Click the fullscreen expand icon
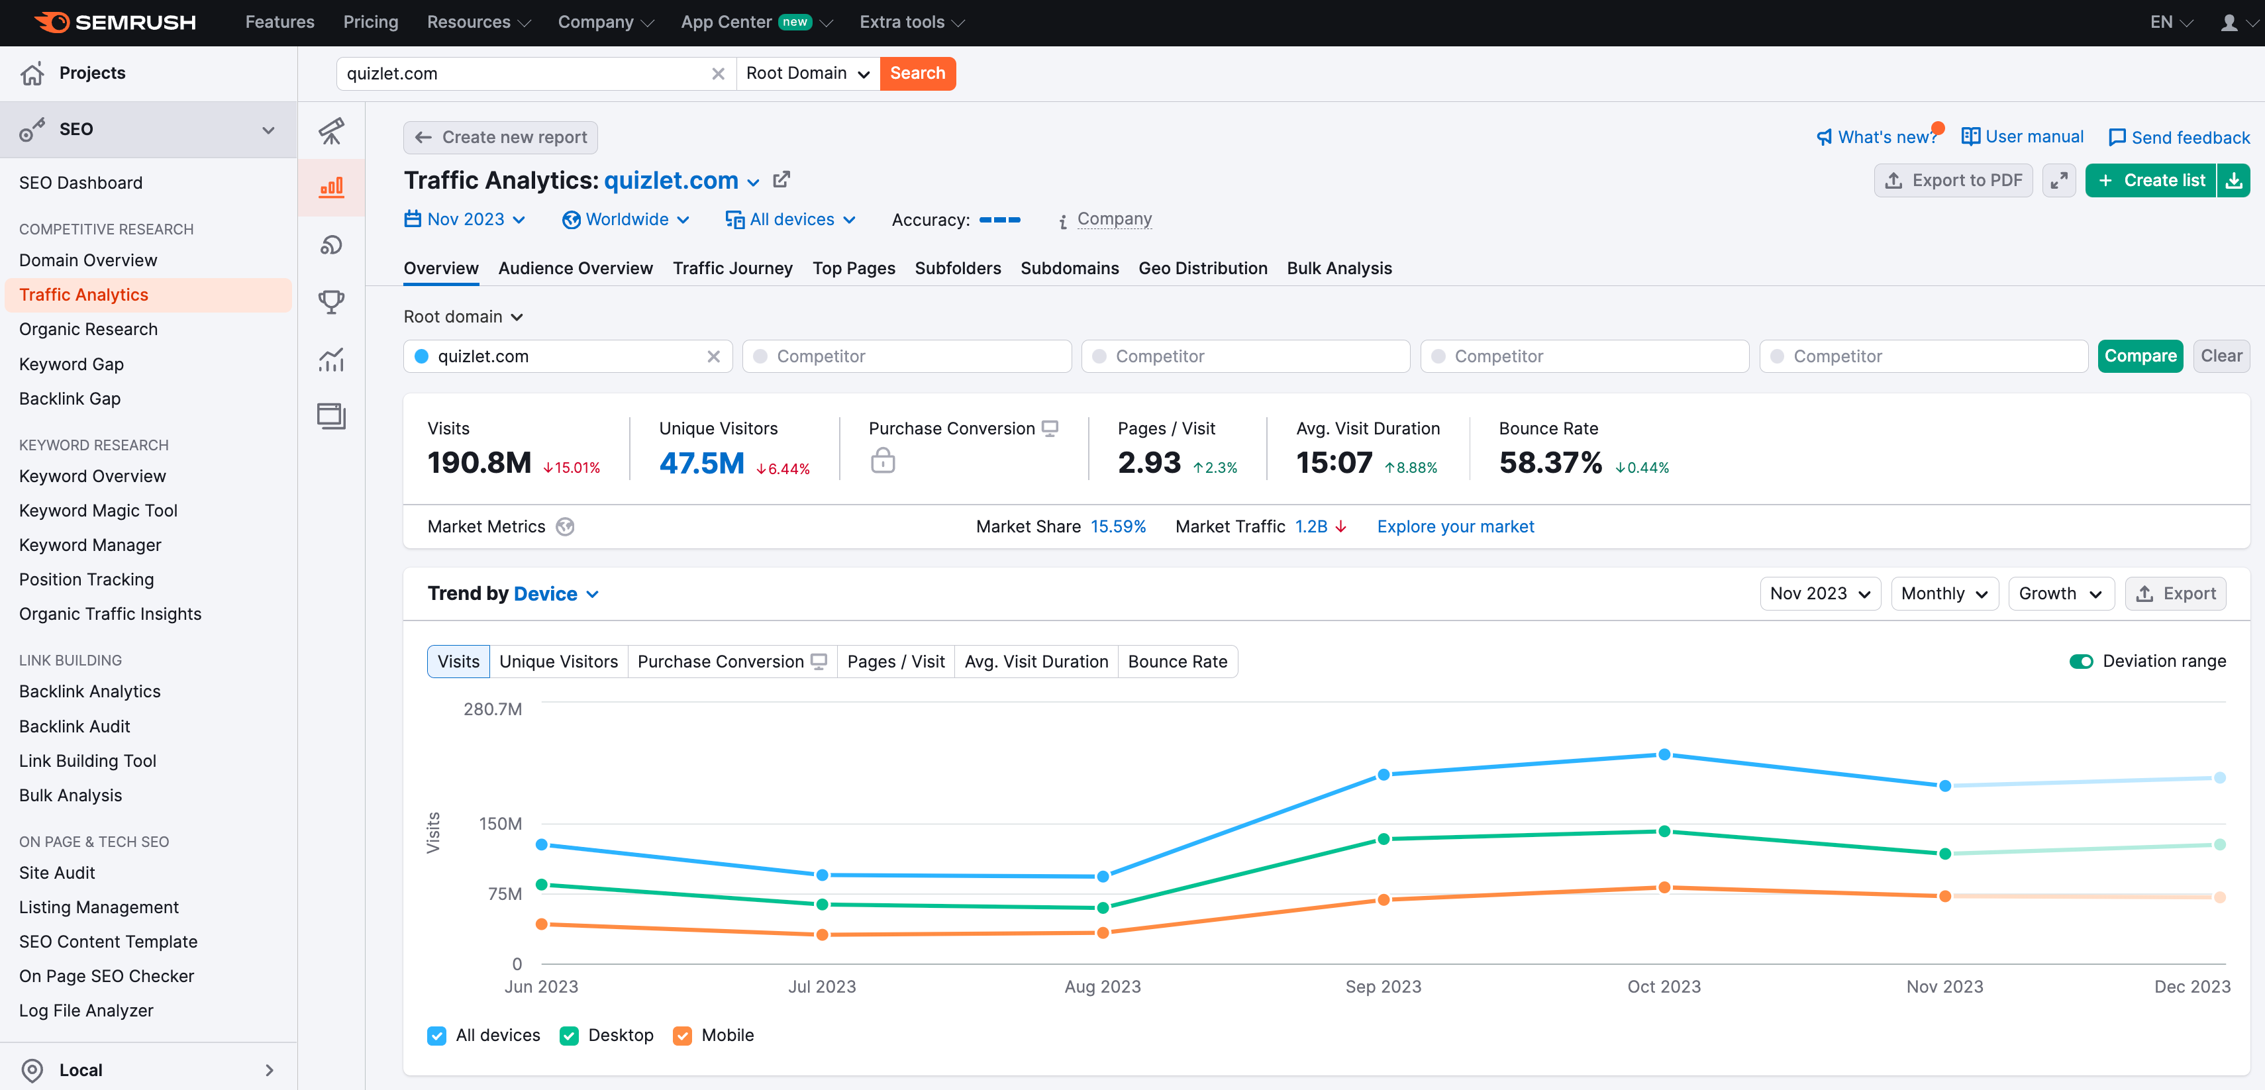2265x1090 pixels. point(2059,180)
